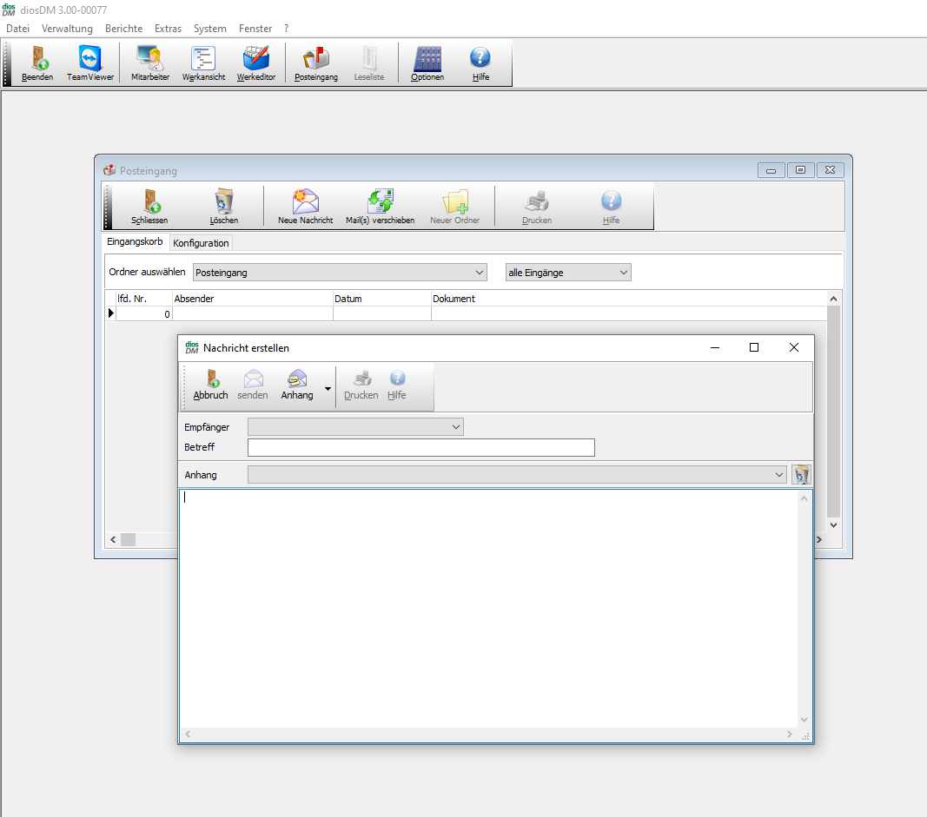Click Mail(s) verschieben icon

tap(381, 206)
